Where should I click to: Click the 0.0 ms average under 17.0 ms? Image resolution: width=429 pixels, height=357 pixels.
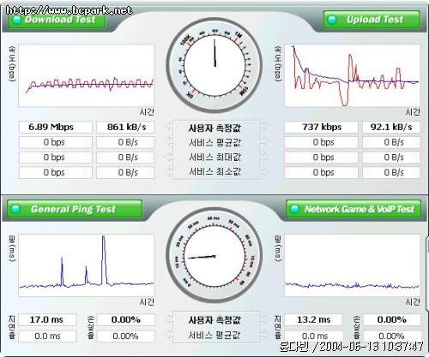(47, 336)
